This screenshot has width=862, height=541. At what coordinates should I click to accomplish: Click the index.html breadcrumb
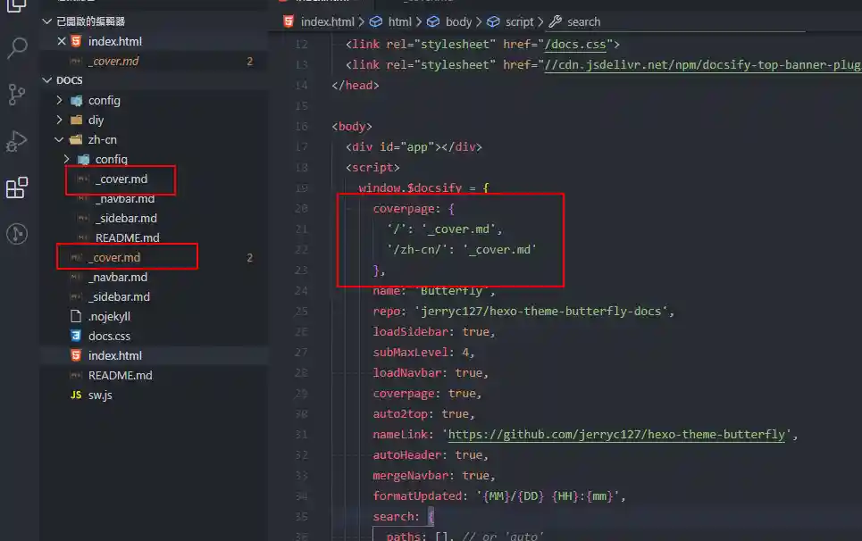[x=328, y=22]
